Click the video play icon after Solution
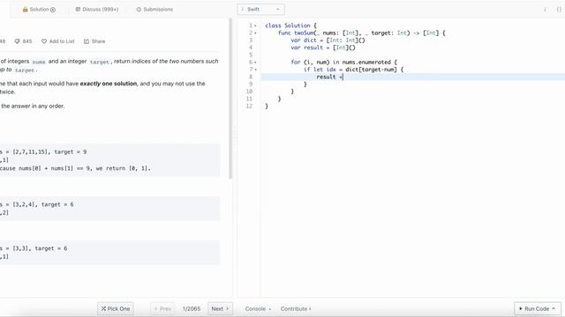 [x=53, y=10]
